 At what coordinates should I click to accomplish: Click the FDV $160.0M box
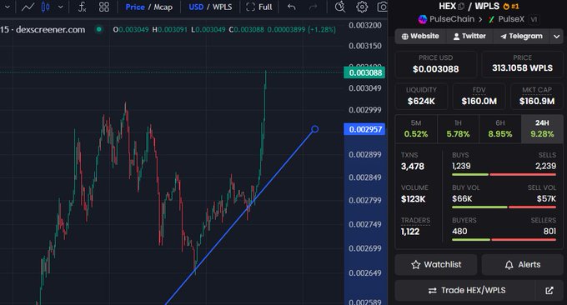(x=479, y=97)
